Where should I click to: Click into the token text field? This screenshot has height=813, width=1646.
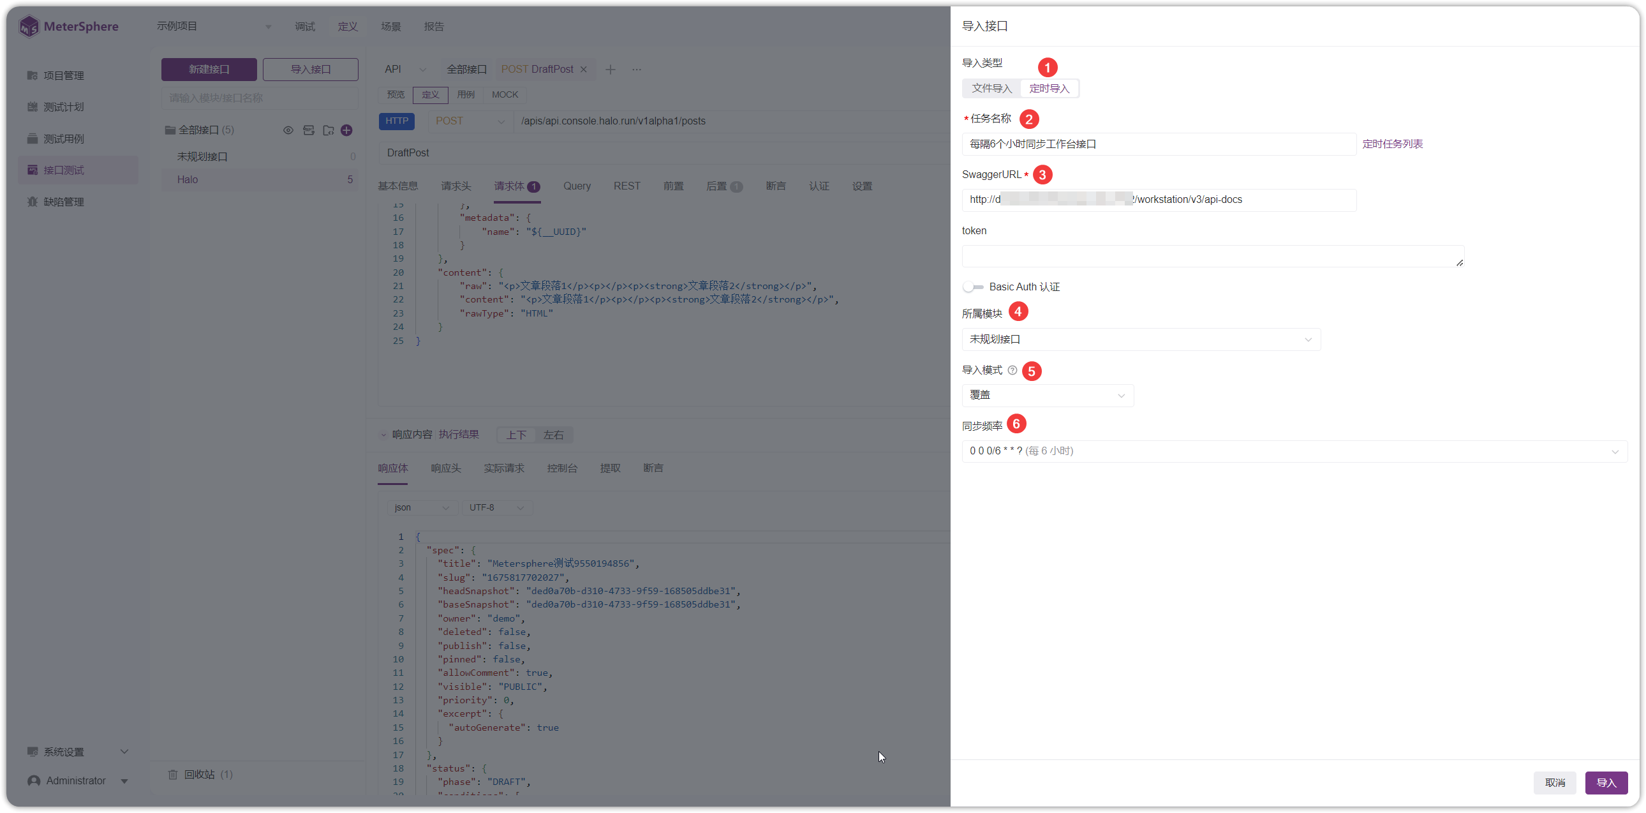1213,256
